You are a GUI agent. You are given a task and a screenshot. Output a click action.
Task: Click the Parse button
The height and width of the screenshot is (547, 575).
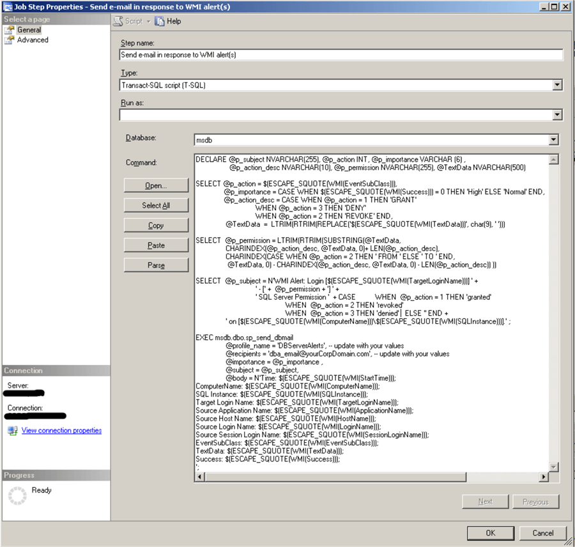click(156, 265)
